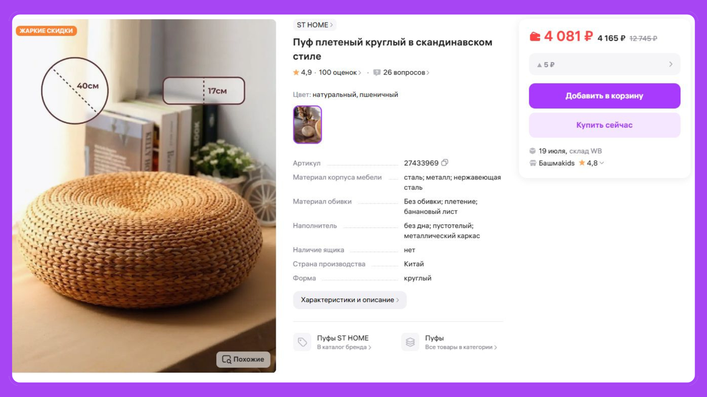This screenshot has width=707, height=397.
Task: Select the natural wheat color thumbnail
Action: point(308,125)
